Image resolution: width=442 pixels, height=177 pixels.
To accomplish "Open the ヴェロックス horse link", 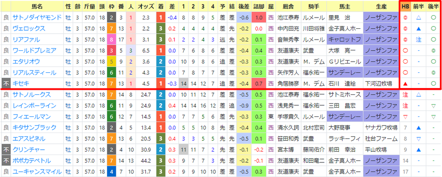I will pyautogui.click(x=29, y=29).
